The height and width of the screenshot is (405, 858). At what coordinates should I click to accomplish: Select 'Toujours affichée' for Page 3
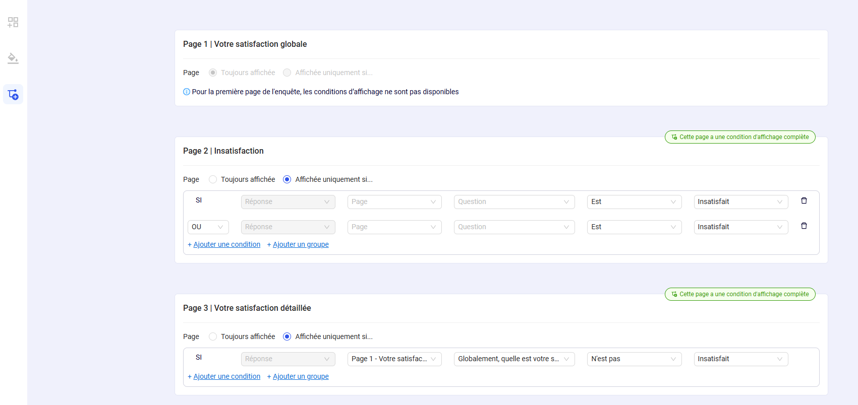click(x=213, y=336)
